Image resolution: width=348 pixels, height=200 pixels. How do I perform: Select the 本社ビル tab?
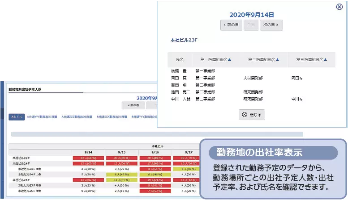[x=17, y=117]
